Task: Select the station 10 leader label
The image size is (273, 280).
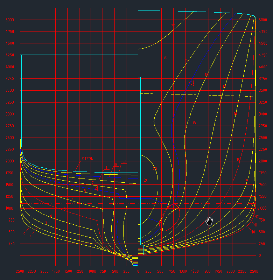Action: pyautogui.click(x=253, y=232)
